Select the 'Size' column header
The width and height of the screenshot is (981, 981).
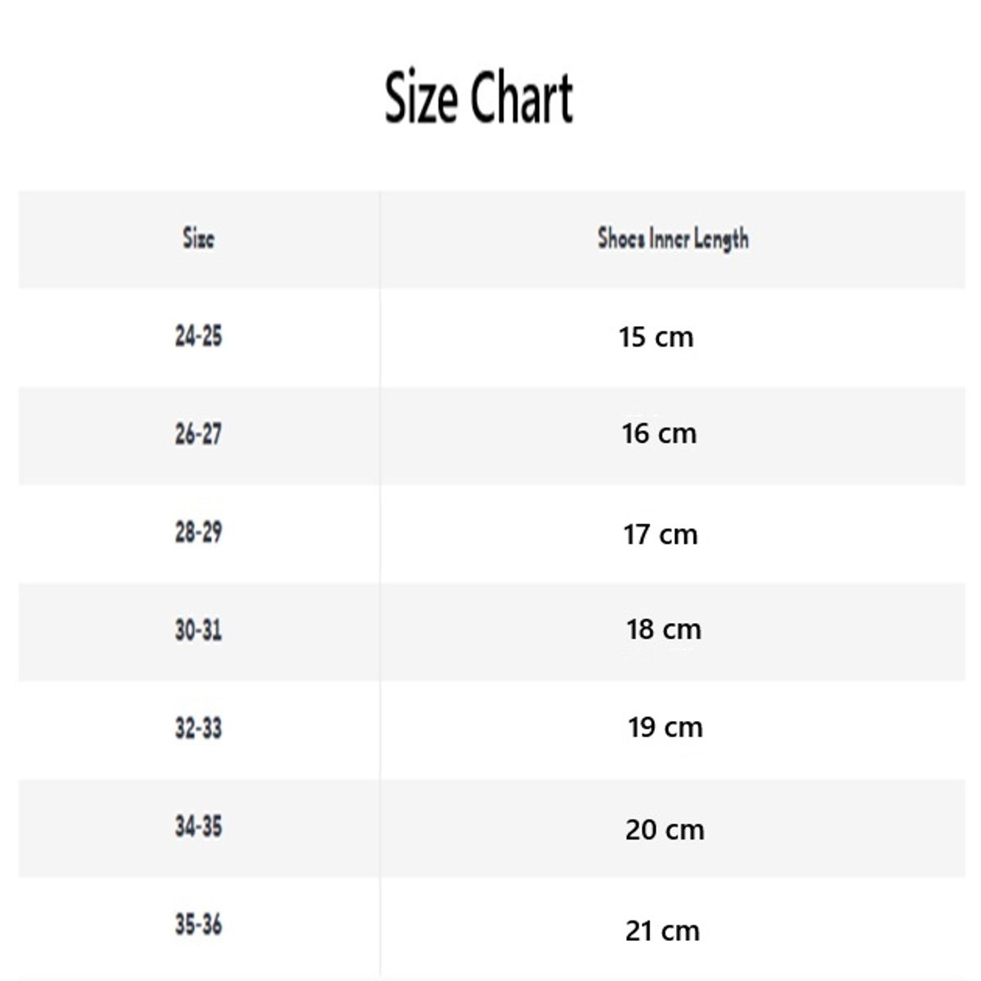(x=199, y=239)
